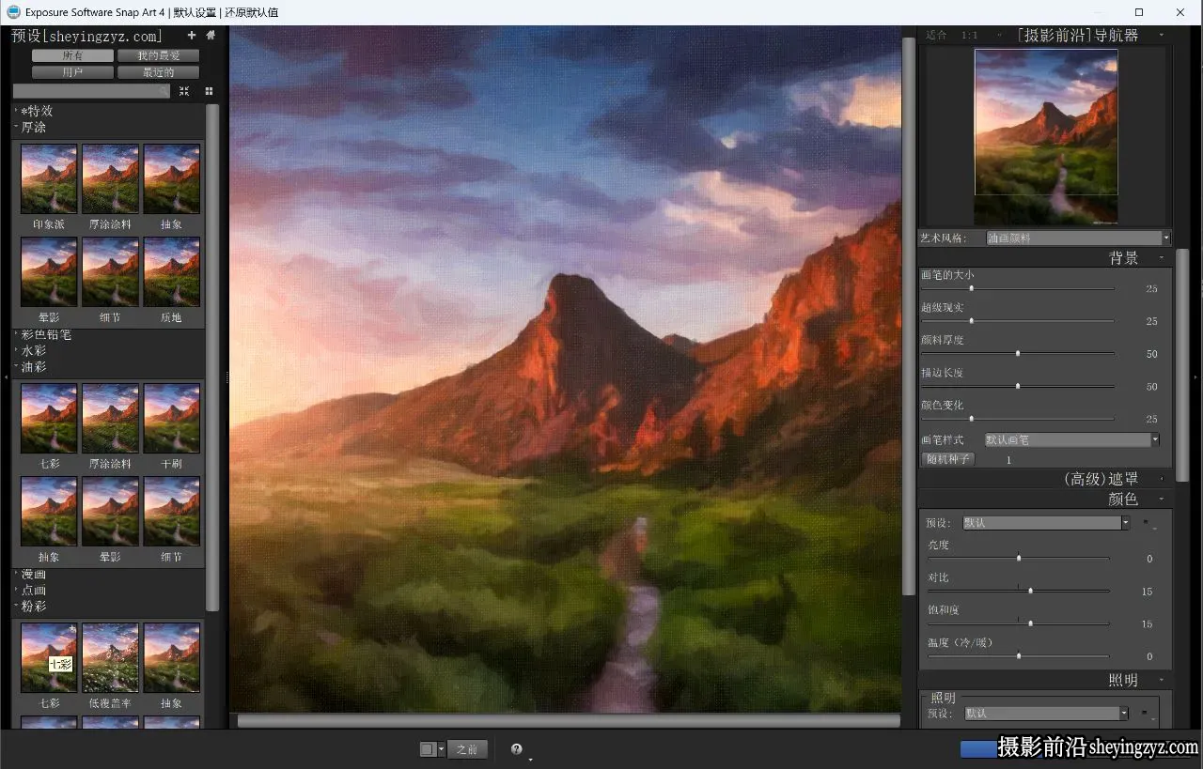Click the 温度 (冷/暖) temperature slider
1203x769 pixels.
(x=1018, y=655)
